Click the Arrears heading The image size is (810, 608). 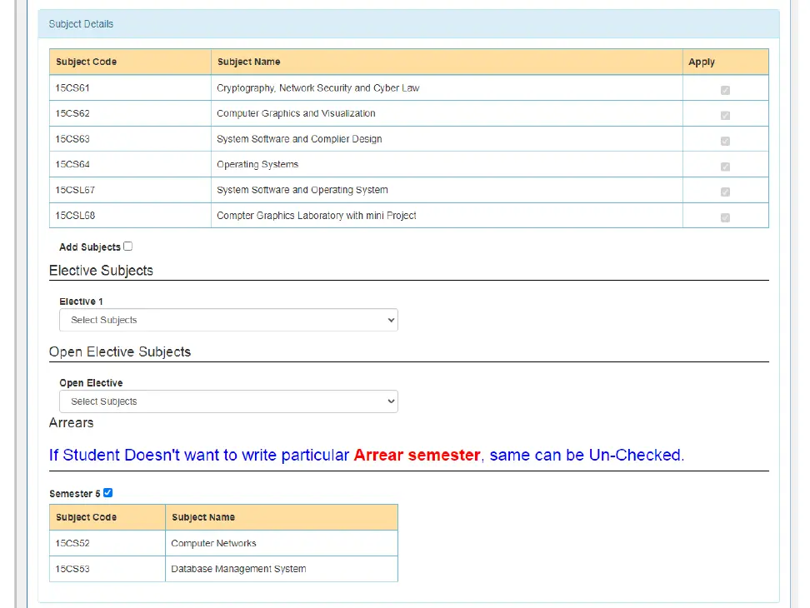72,423
